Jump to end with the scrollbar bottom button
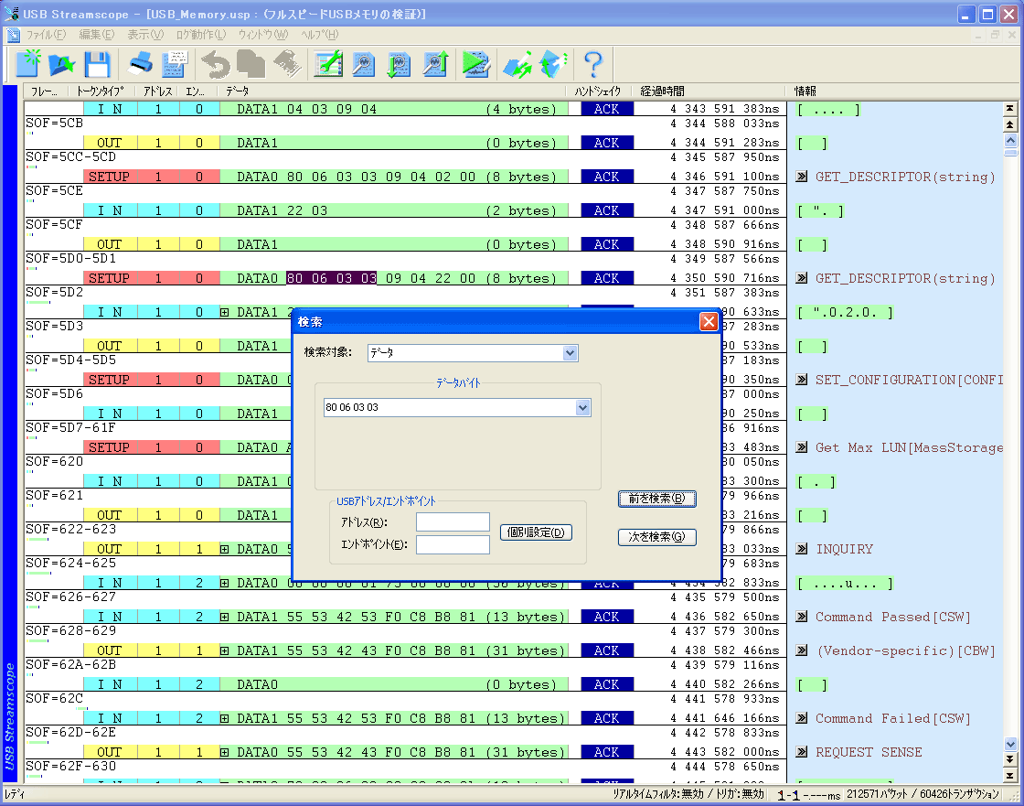The height and width of the screenshot is (806, 1024). tap(1010, 776)
